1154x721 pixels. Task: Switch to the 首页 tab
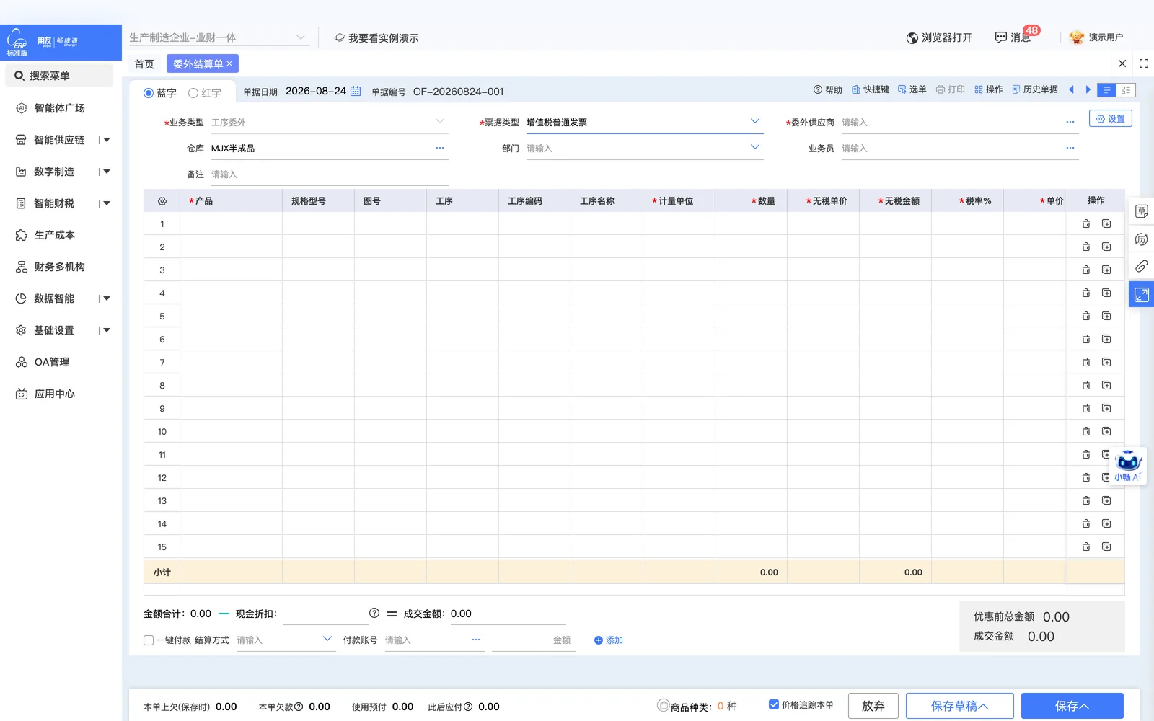click(144, 64)
